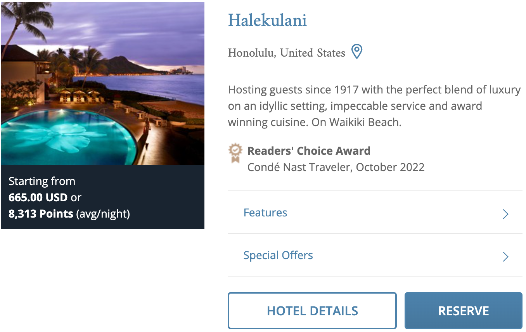Click the RESERVE button

tap(463, 310)
